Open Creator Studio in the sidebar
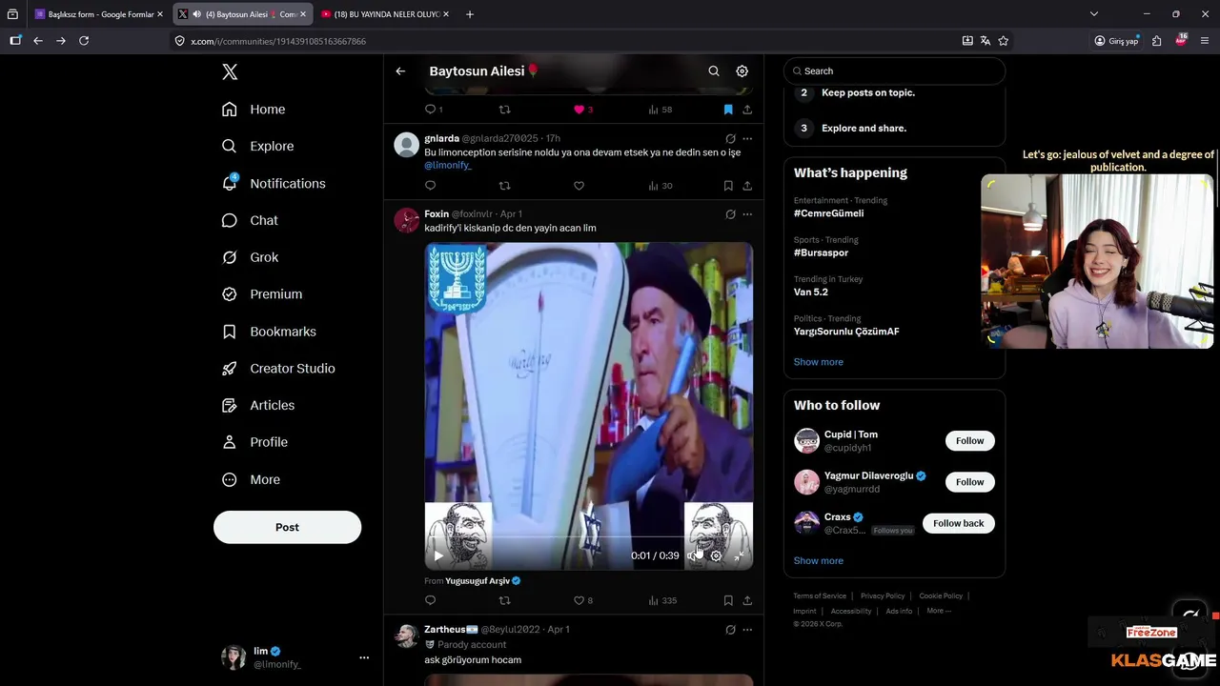 pyautogui.click(x=278, y=369)
